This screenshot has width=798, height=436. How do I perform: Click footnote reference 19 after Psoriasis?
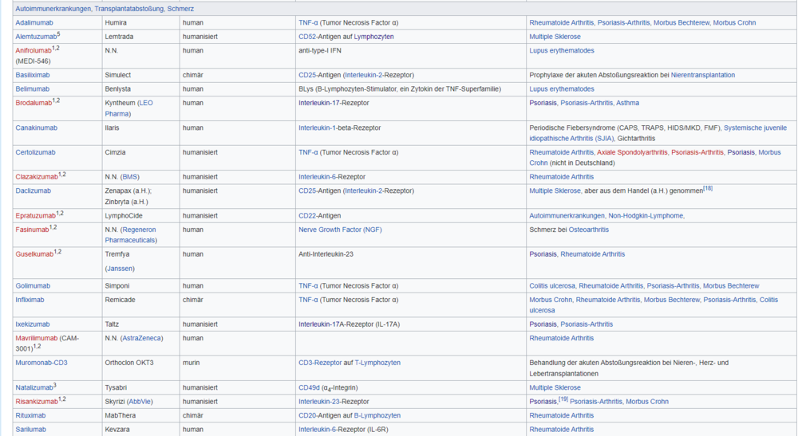(563, 399)
